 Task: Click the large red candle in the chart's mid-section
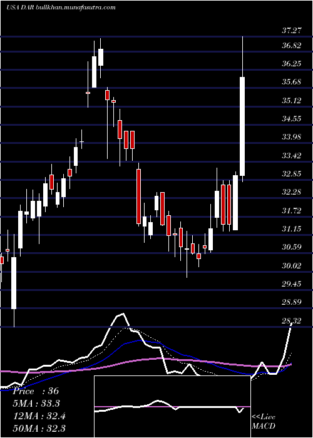[138, 196]
